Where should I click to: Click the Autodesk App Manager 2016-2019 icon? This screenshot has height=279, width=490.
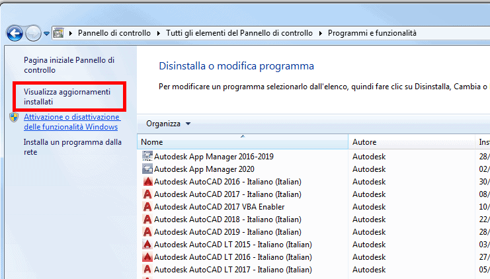(x=147, y=157)
